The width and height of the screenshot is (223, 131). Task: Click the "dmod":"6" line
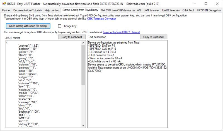tap(25, 105)
